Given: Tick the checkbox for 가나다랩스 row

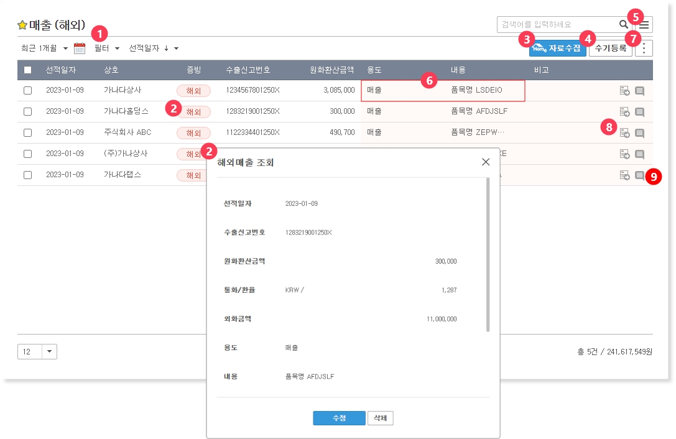Looking at the screenshot, I should point(27,175).
